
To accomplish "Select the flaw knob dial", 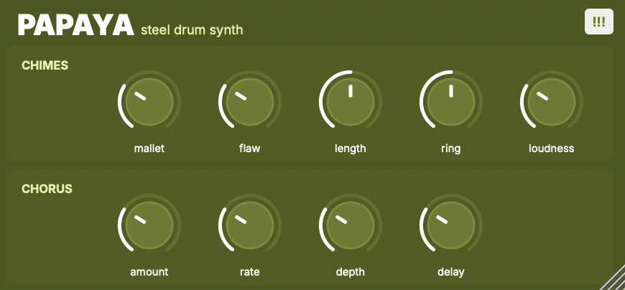I will point(250,102).
